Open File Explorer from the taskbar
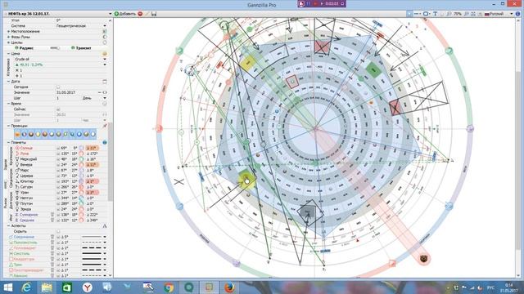Viewport: 524px width, 294px height. click(x=47, y=287)
